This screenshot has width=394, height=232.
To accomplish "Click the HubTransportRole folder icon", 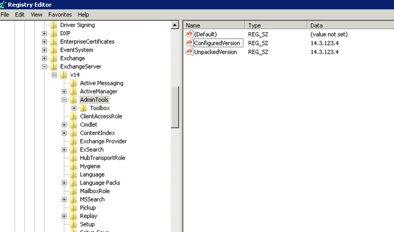I will click(x=73, y=158).
